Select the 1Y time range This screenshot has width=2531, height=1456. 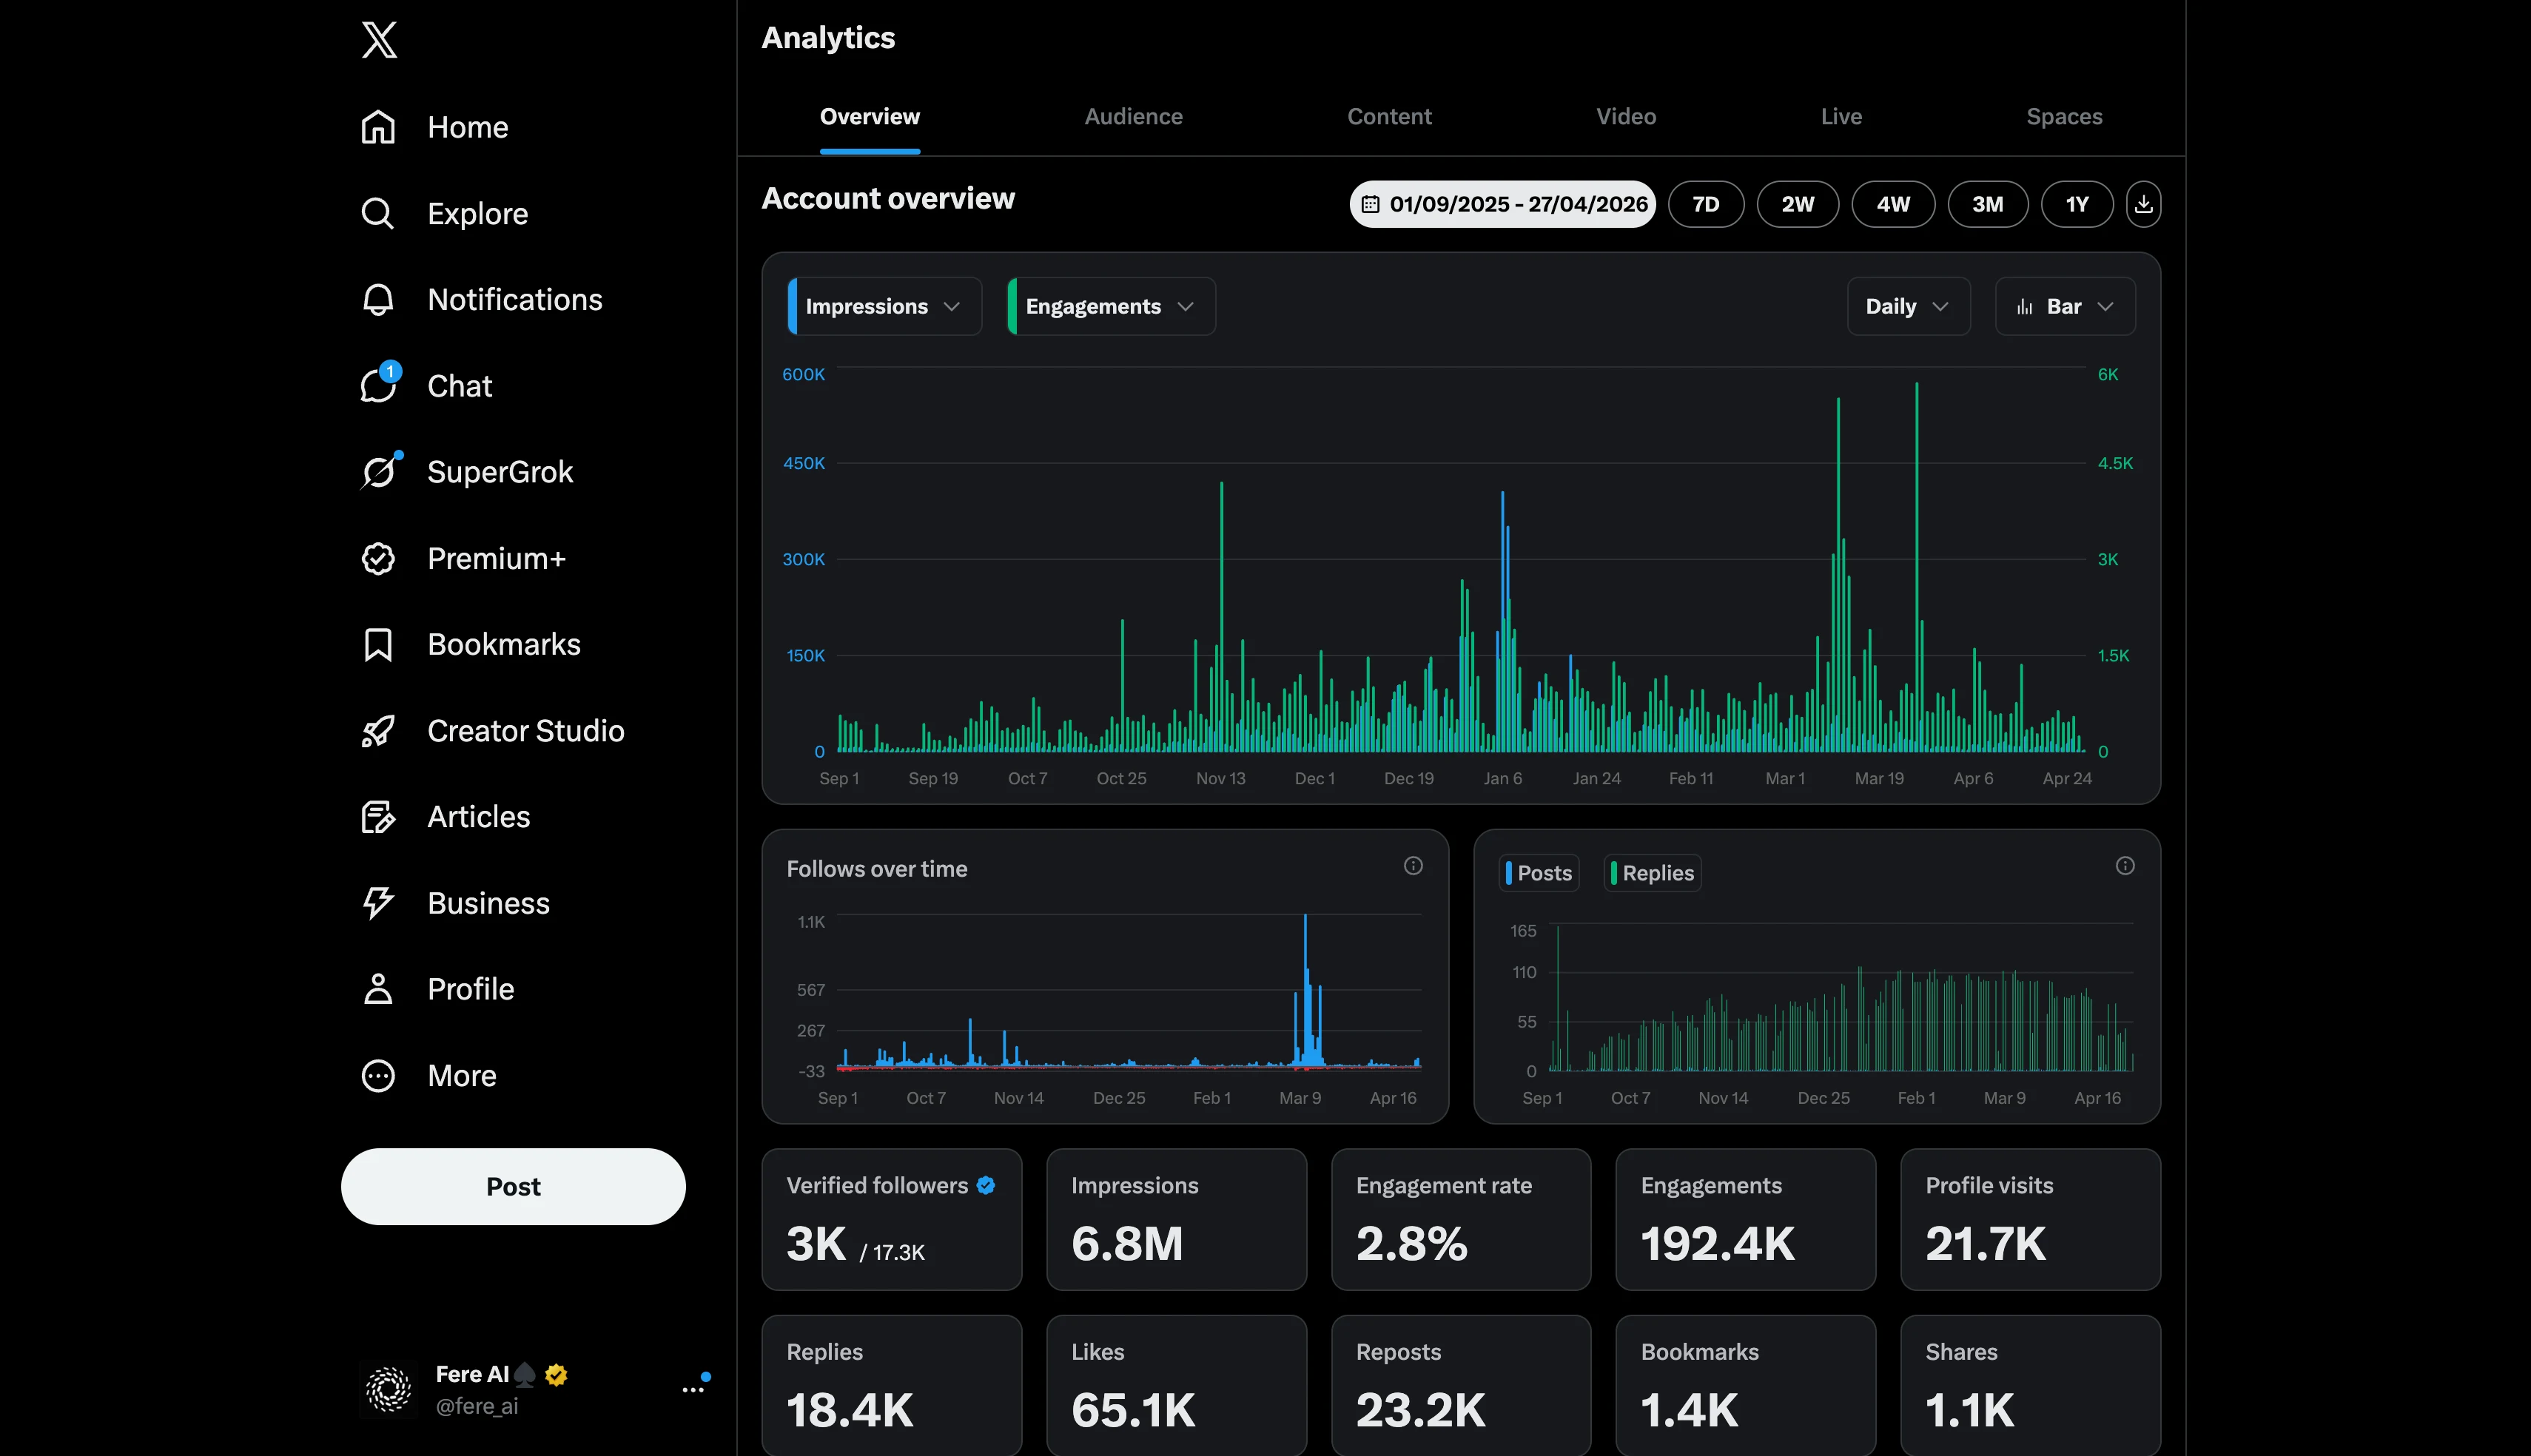click(2077, 204)
